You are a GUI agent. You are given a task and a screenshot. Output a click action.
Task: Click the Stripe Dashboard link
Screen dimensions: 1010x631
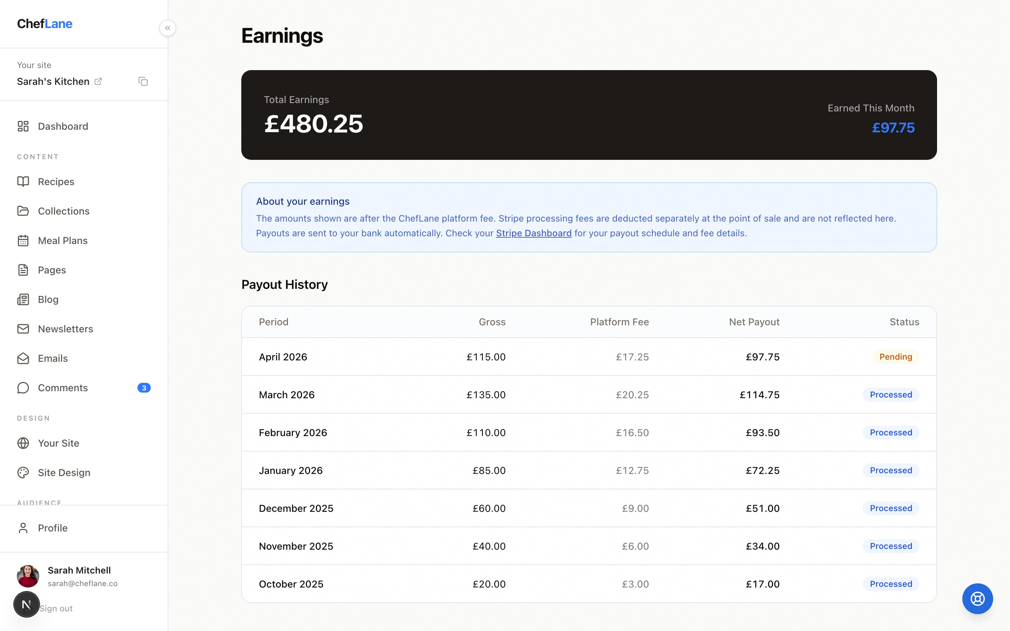coord(533,233)
